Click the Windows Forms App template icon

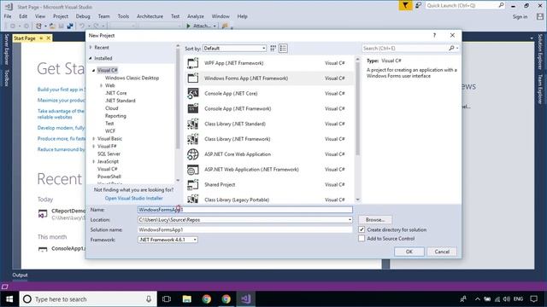coord(193,78)
